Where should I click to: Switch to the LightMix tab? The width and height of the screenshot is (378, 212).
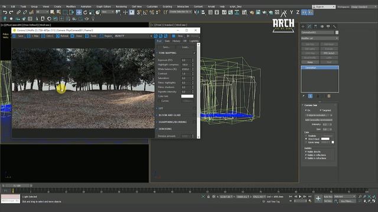(194, 41)
